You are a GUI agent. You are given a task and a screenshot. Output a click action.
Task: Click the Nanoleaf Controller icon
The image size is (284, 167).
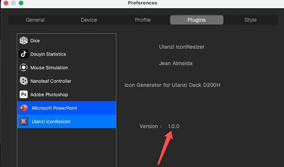pos(24,81)
